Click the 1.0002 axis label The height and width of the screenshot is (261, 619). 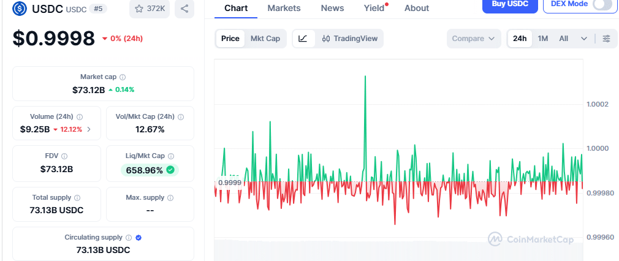click(x=598, y=104)
